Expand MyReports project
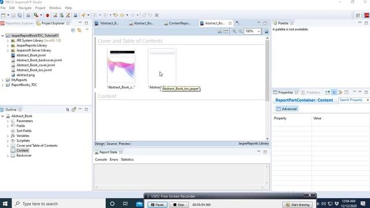370x208 pixels. click(x=2, y=80)
